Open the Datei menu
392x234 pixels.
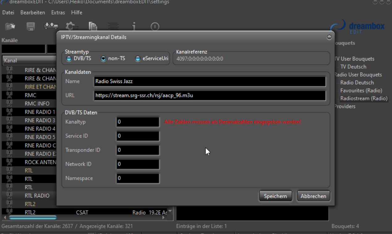click(x=8, y=13)
